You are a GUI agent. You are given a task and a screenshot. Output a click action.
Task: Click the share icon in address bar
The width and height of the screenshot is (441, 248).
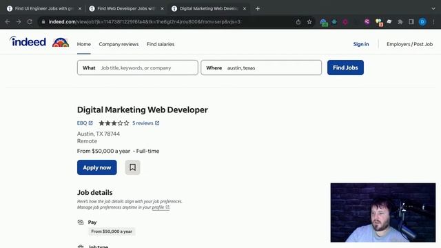tap(298, 21)
